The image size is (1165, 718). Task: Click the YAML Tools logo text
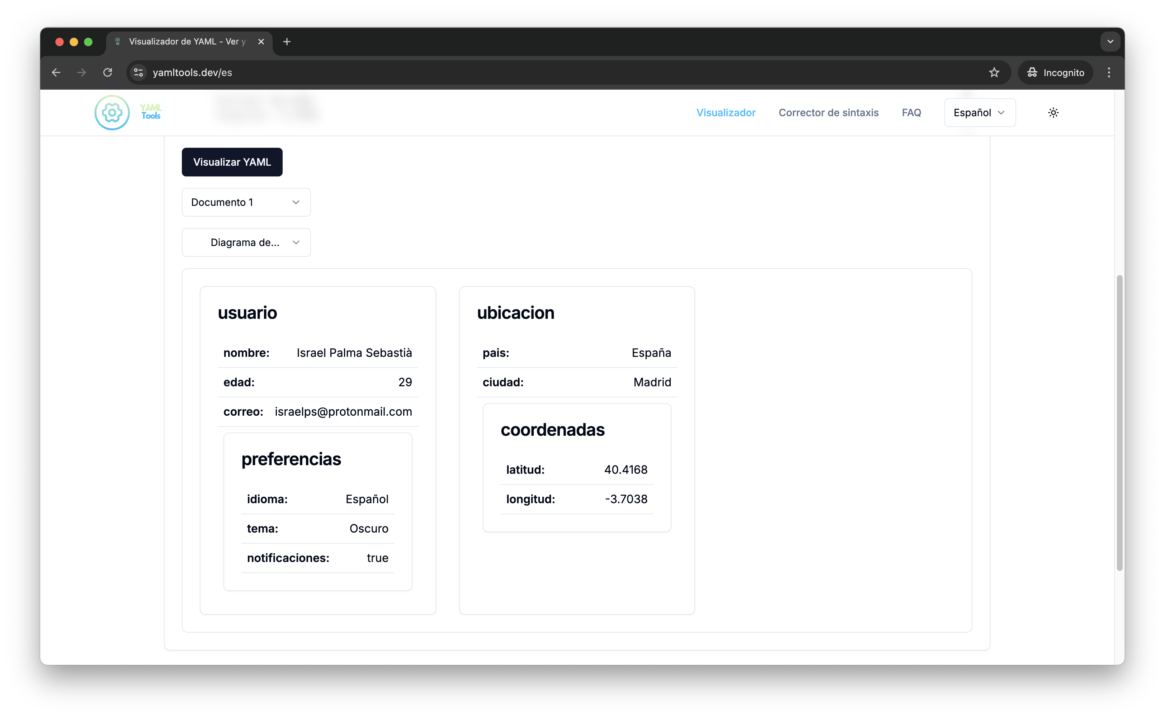click(x=151, y=112)
